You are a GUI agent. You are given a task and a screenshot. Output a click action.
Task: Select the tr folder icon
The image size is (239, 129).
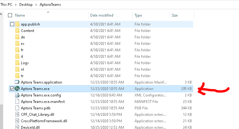tap(17, 76)
